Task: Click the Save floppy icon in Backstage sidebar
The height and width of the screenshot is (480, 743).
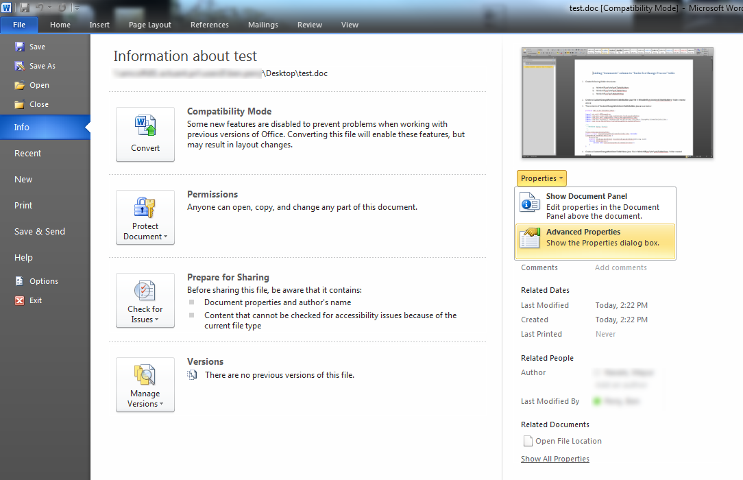Action: [x=19, y=47]
